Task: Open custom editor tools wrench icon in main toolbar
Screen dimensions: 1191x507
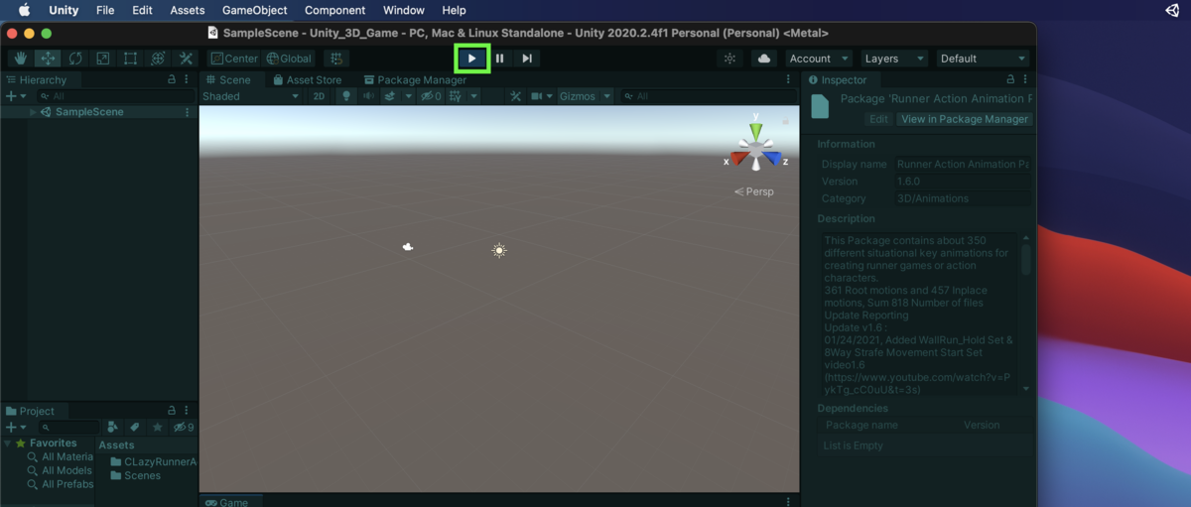Action: 186,59
